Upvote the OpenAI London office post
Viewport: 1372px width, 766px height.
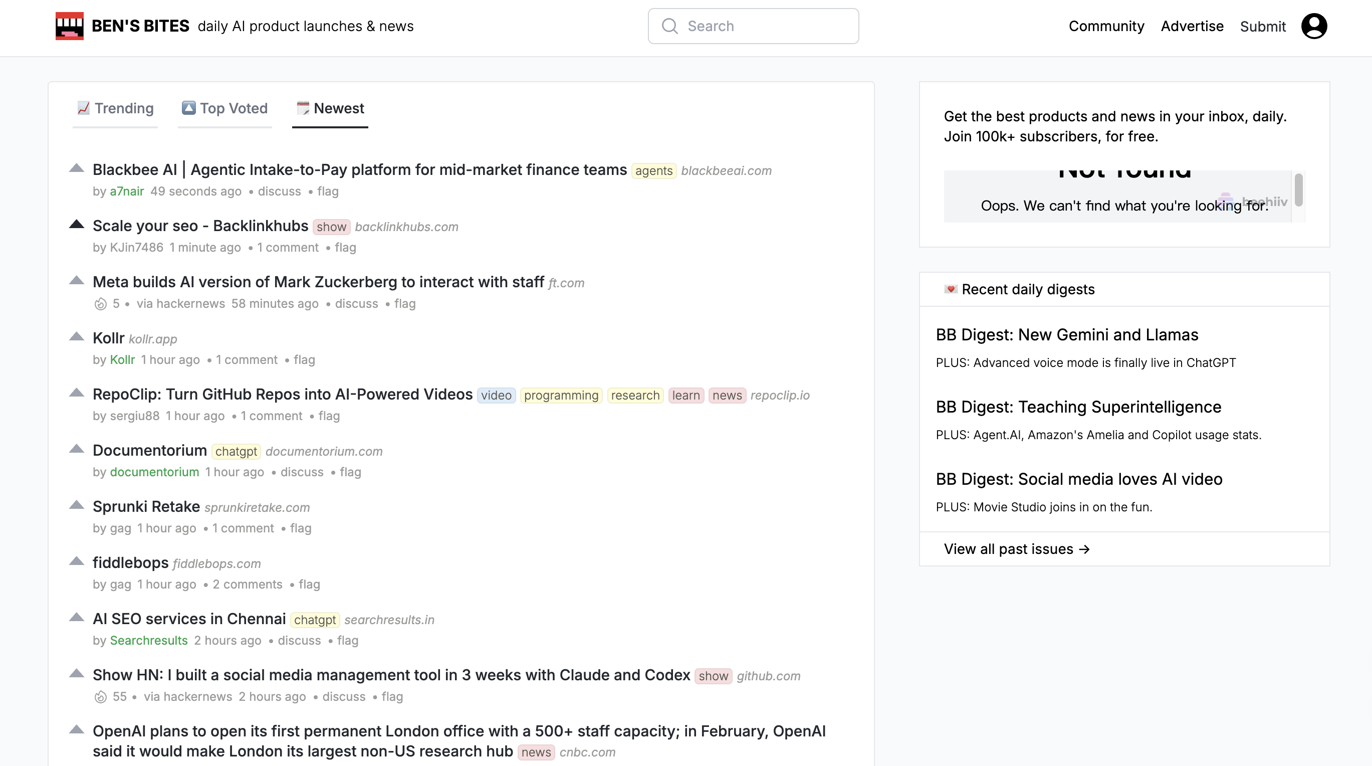click(x=77, y=730)
